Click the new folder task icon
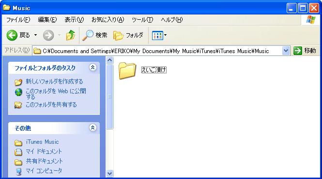The image size is (322, 179). (18, 82)
